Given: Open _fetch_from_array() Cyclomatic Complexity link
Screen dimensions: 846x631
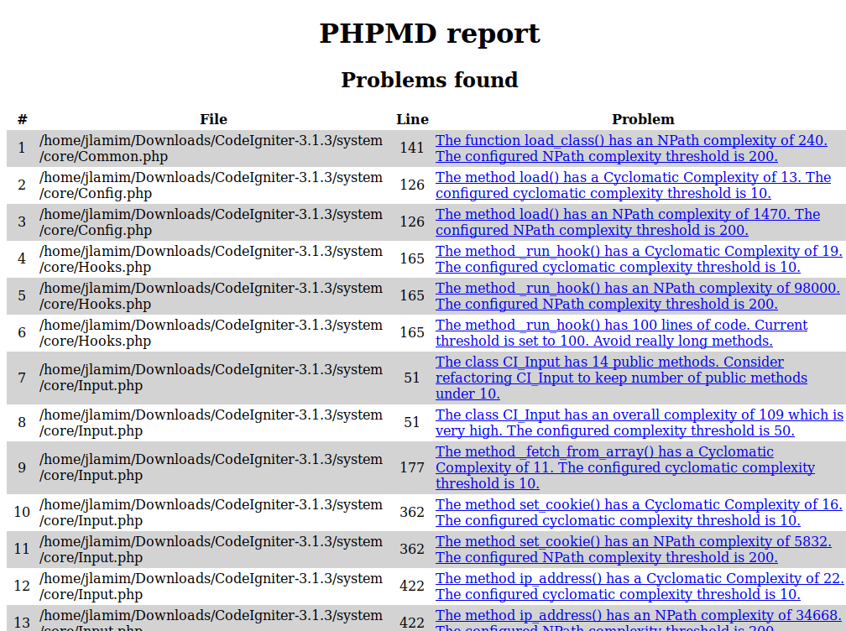Looking at the screenshot, I should tap(604, 452).
